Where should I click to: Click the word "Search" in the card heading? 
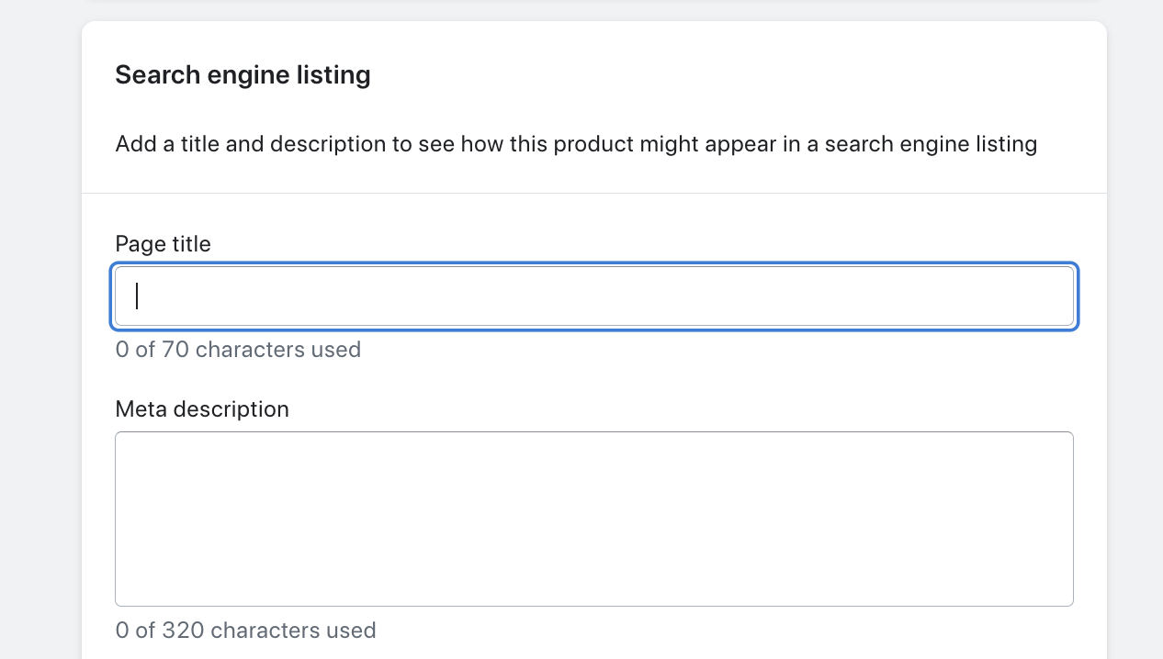[150, 75]
